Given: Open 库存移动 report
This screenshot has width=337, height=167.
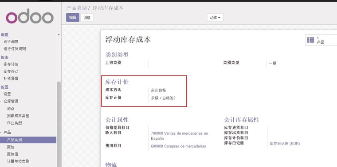Looking at the screenshot, I should pos(11,71).
